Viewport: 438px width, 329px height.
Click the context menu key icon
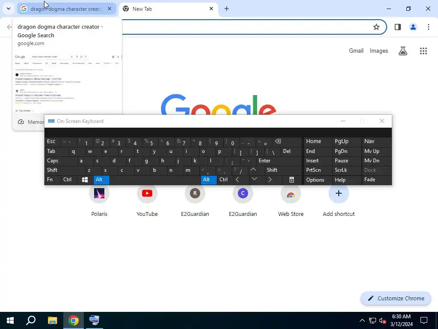click(291, 179)
